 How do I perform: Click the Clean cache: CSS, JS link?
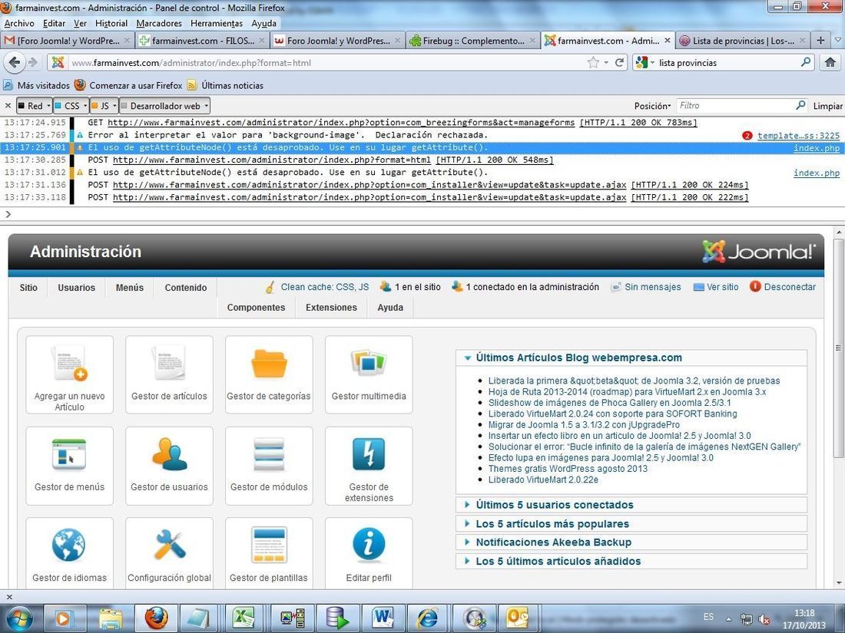[x=324, y=288]
